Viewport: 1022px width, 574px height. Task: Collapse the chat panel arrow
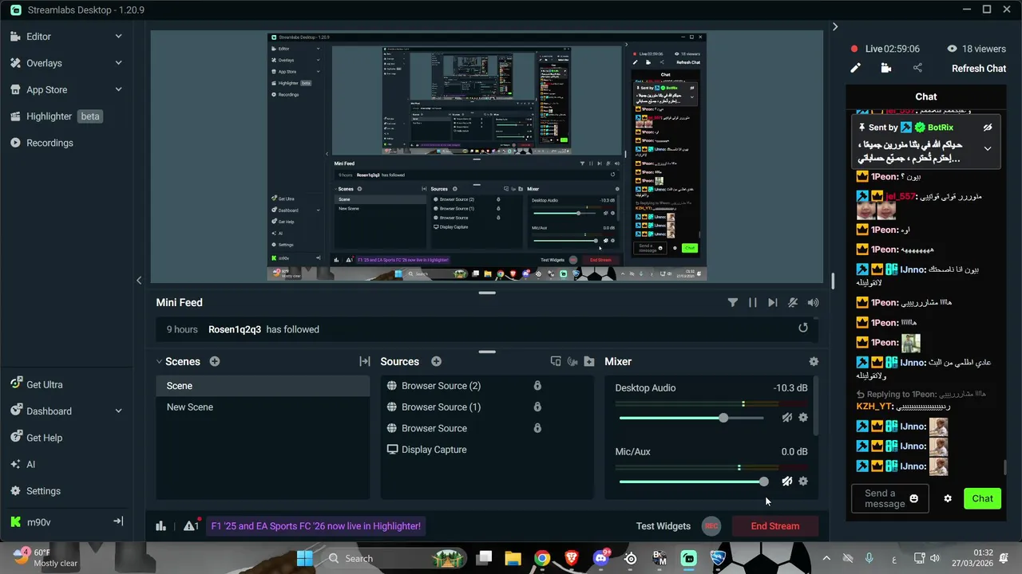click(x=835, y=26)
